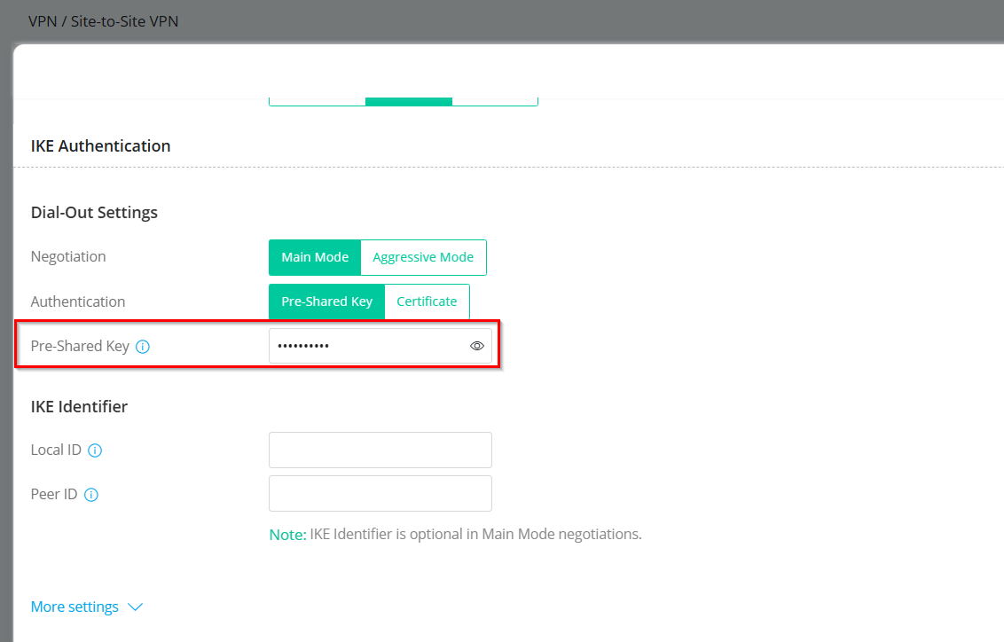This screenshot has height=642, width=1004.
Task: Select Main Mode negotiation
Action: point(315,257)
